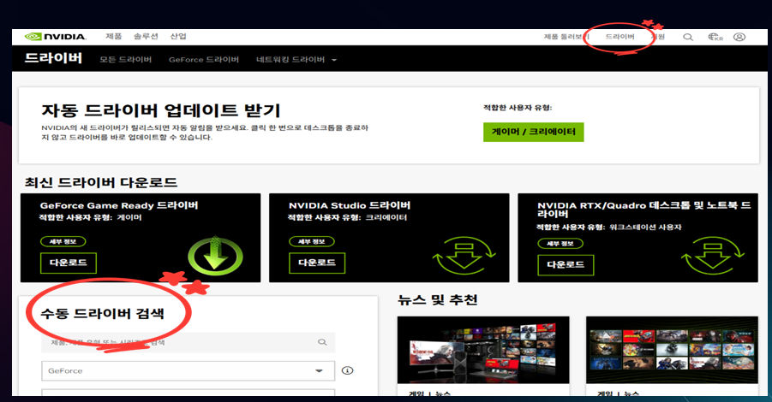Click 세부 정보 on RTX/Quadro card
Image resolution: width=772 pixels, height=402 pixels.
tap(560, 243)
